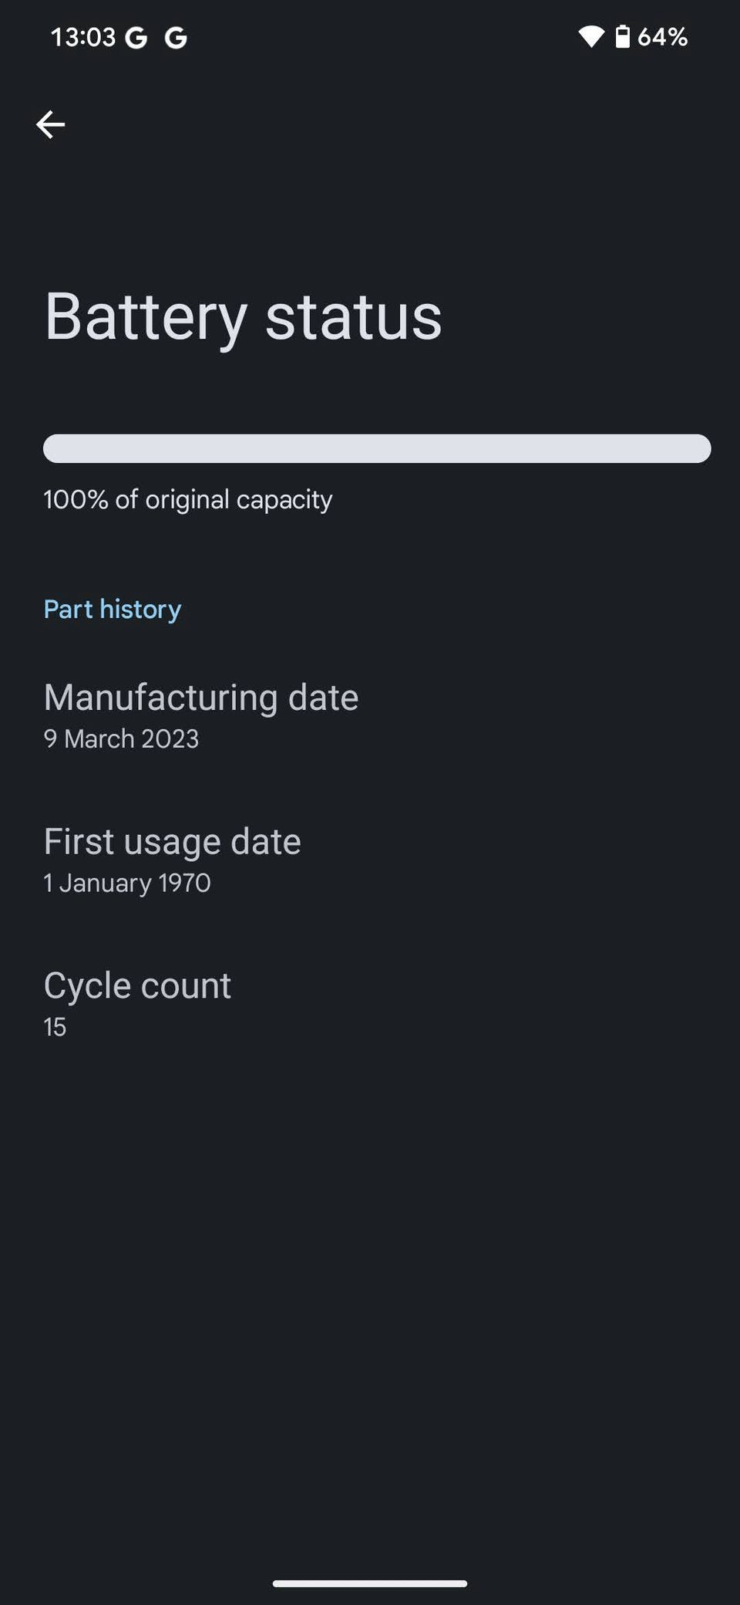Tap the cycle count value 15
This screenshot has width=740, height=1605.
coord(55,1027)
